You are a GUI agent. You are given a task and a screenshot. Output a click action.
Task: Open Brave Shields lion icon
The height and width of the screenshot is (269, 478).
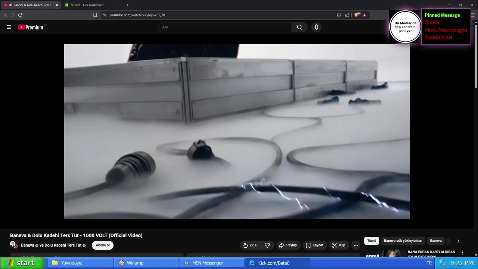(x=357, y=15)
